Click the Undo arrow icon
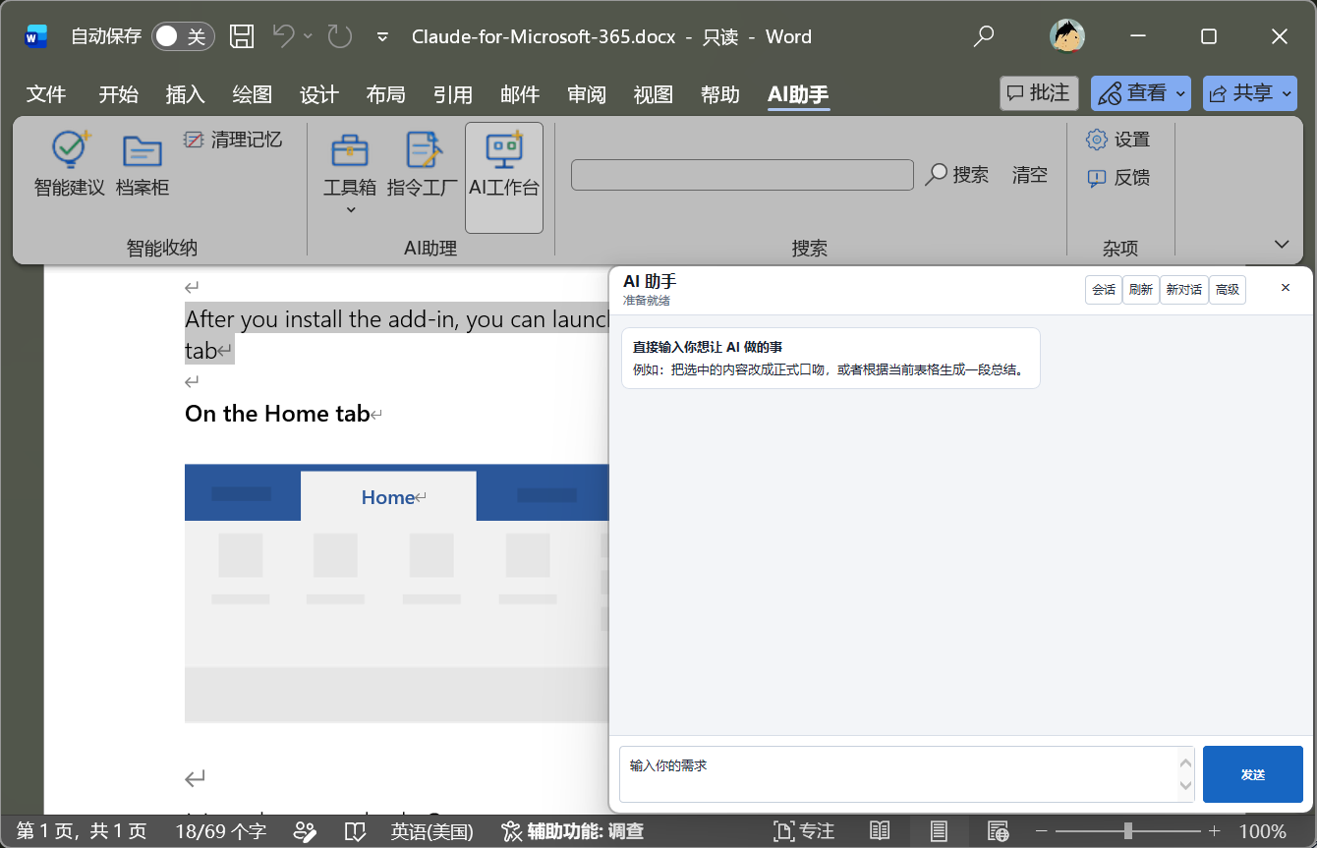The width and height of the screenshot is (1317, 848). point(283,36)
